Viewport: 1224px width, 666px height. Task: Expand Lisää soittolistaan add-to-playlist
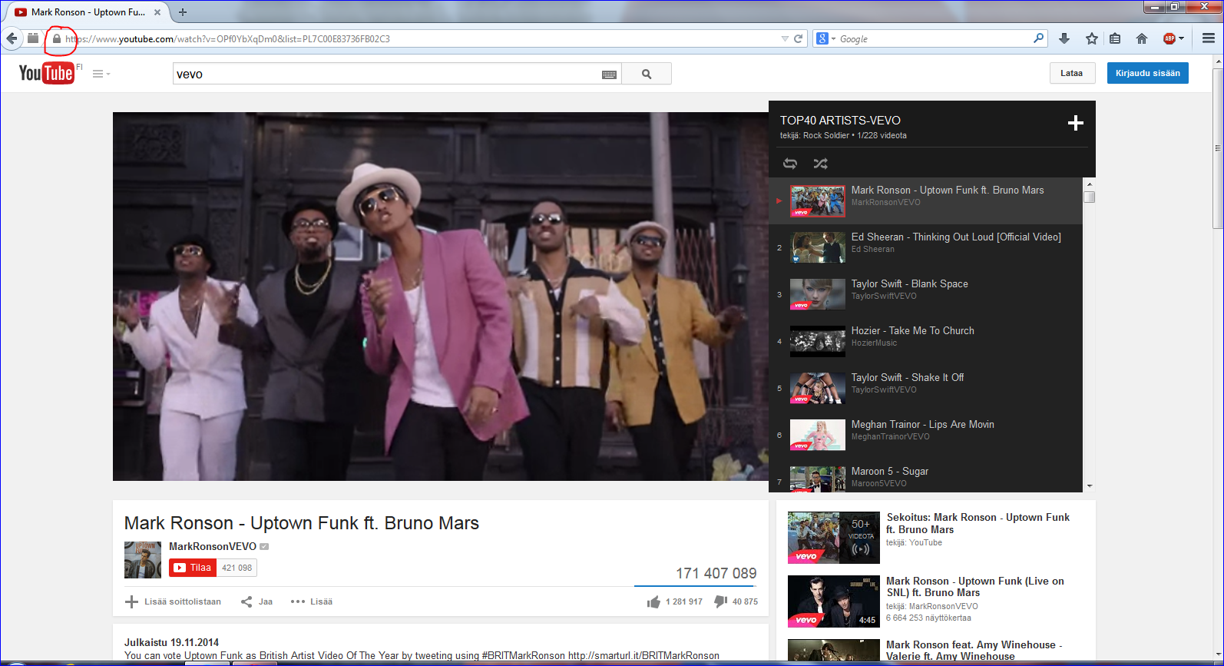click(x=173, y=601)
